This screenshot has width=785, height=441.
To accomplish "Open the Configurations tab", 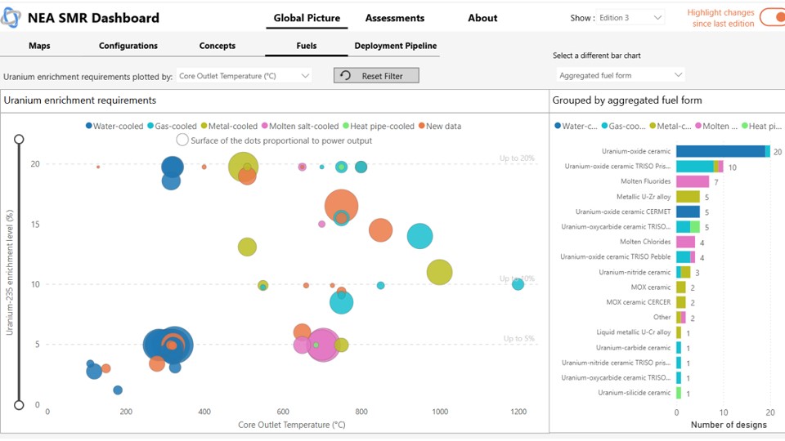I will 128,46.
